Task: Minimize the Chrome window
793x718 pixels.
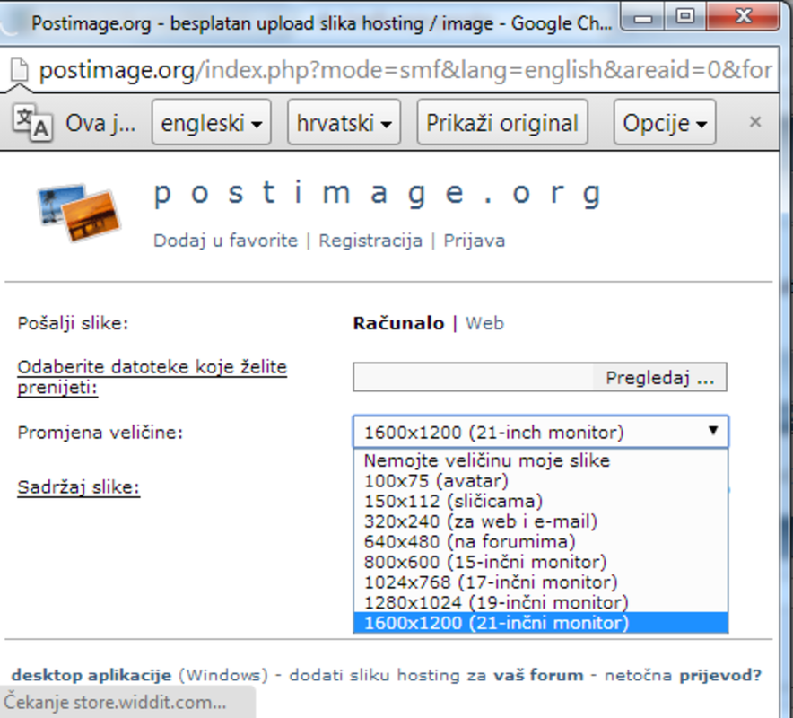Action: click(x=643, y=17)
